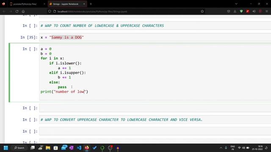Go to the browser home page icon
271x152 pixels.
coord(23,11)
